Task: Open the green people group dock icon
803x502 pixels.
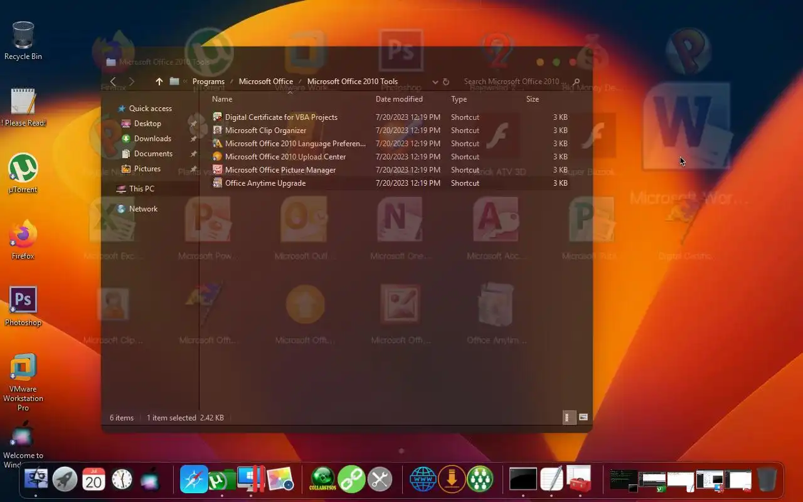Action: (x=480, y=480)
